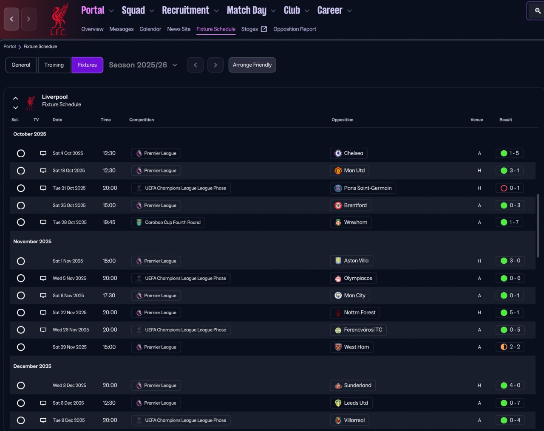Click the Carabao Cup competition logo
This screenshot has width=544, height=431.
[x=139, y=223]
